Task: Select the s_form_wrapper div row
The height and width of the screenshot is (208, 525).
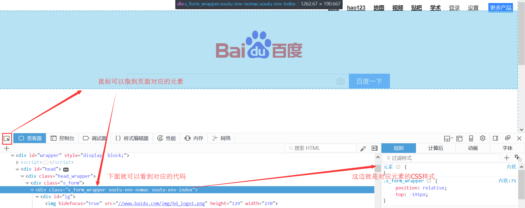Action: 187,190
